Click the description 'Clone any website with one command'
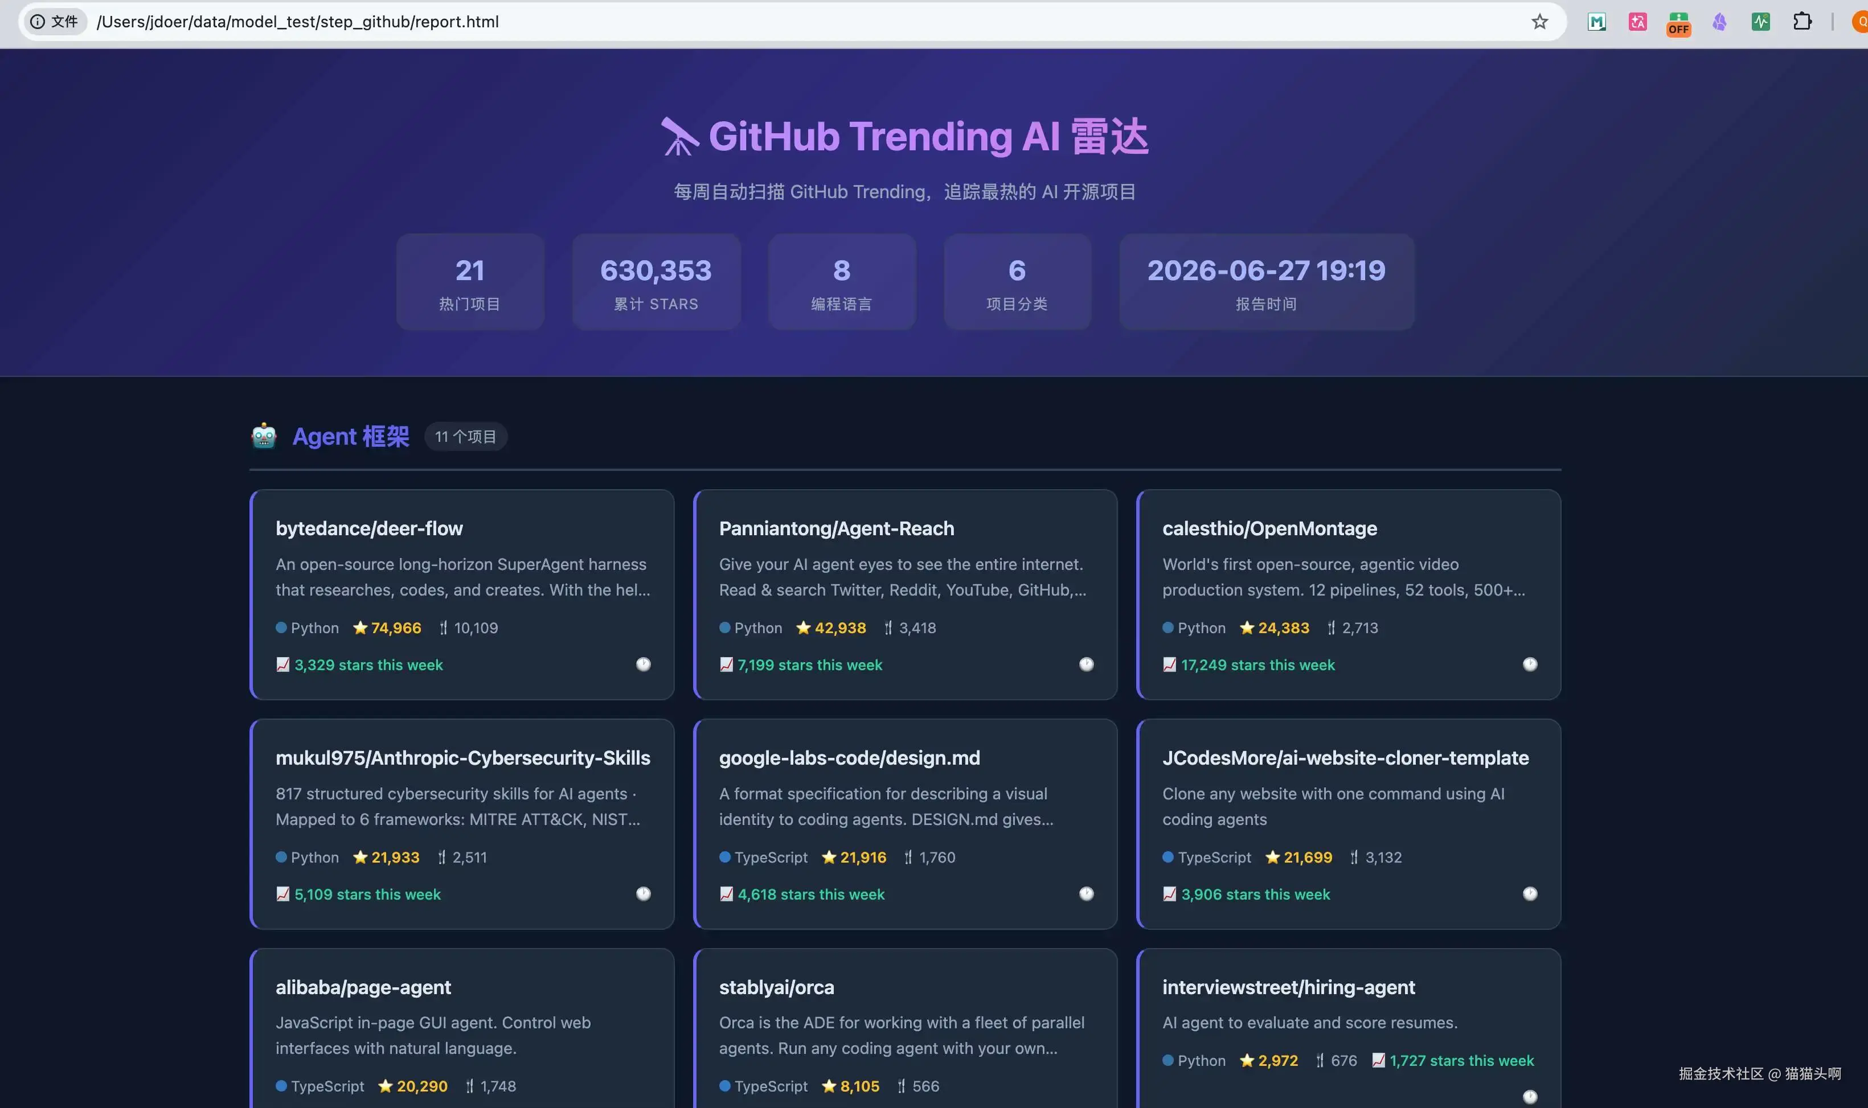 click(1333, 806)
